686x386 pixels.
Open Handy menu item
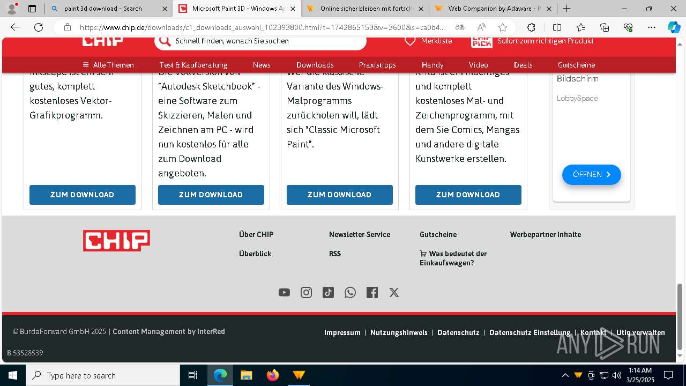pyautogui.click(x=433, y=65)
